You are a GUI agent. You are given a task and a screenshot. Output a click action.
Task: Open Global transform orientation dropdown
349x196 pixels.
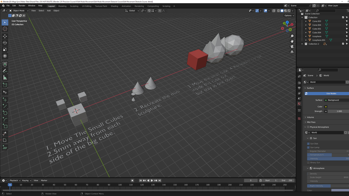(x=132, y=11)
